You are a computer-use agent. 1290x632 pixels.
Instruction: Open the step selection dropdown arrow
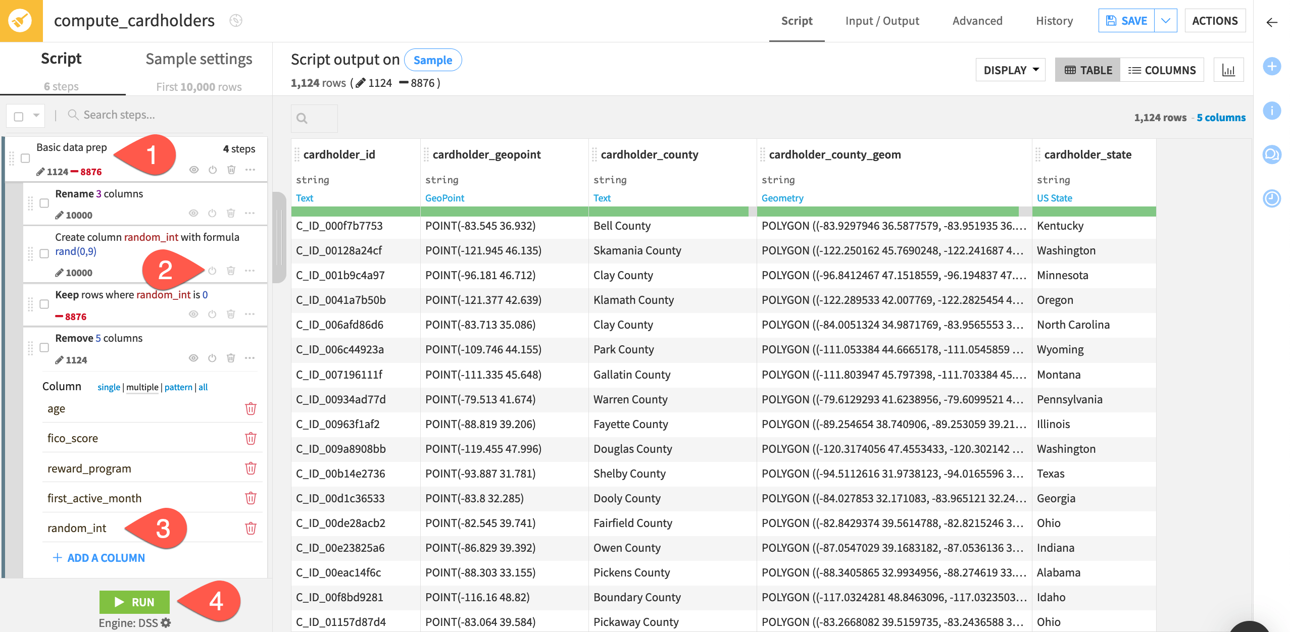(x=36, y=115)
